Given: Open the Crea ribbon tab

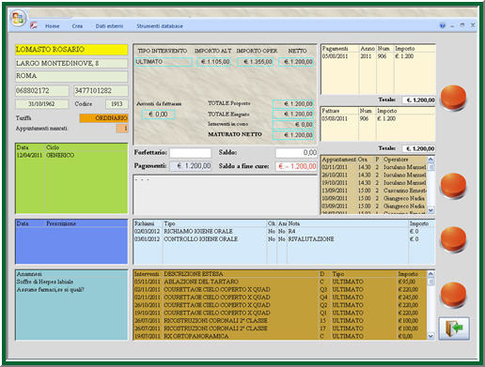Looking at the screenshot, I should pos(77,26).
